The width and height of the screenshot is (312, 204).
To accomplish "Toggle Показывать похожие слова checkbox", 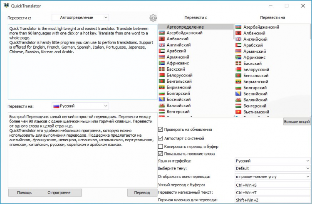I will click(x=161, y=154).
